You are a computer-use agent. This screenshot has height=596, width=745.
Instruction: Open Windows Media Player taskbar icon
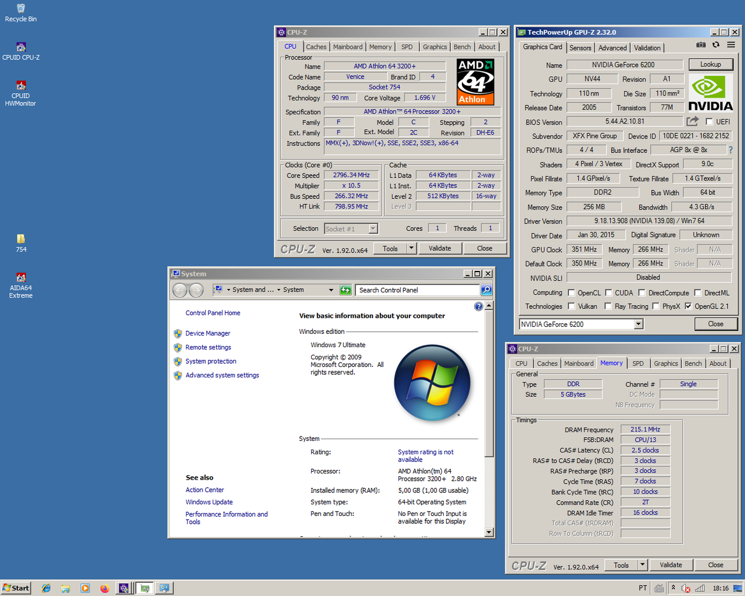[x=85, y=588]
